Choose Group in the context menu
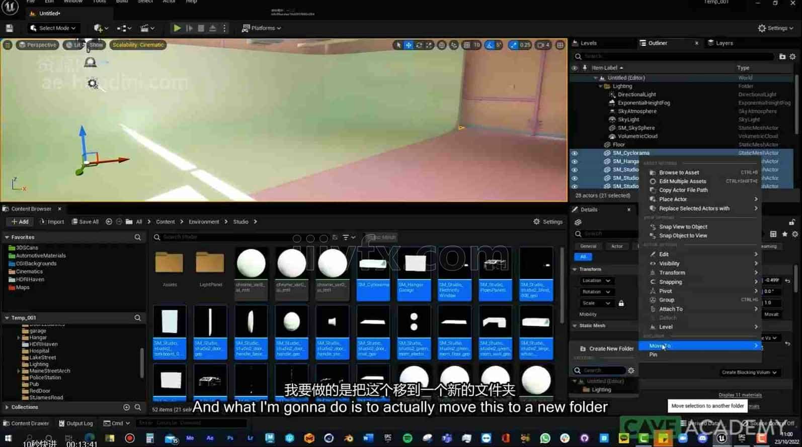The width and height of the screenshot is (802, 447). click(699, 300)
